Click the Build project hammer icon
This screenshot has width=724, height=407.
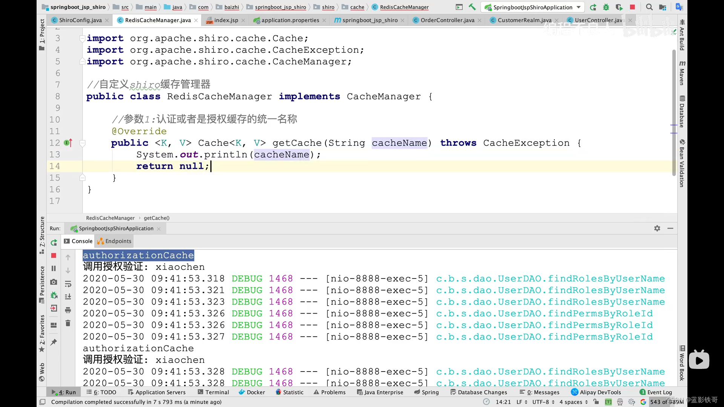coord(472,7)
